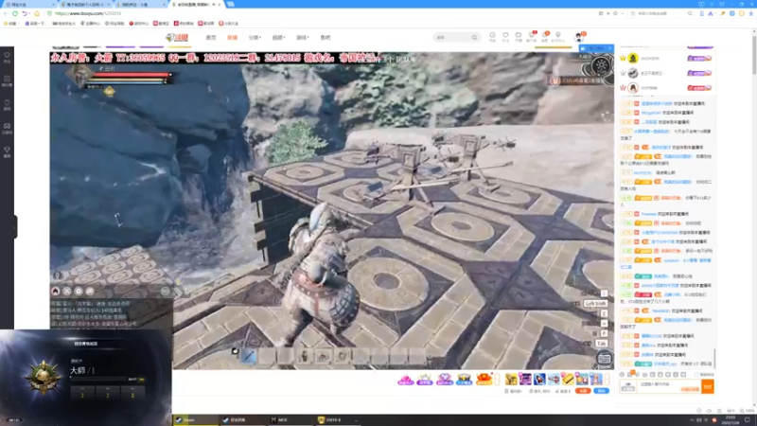
Task: Open the follow heart icon in header
Action: [505, 36]
